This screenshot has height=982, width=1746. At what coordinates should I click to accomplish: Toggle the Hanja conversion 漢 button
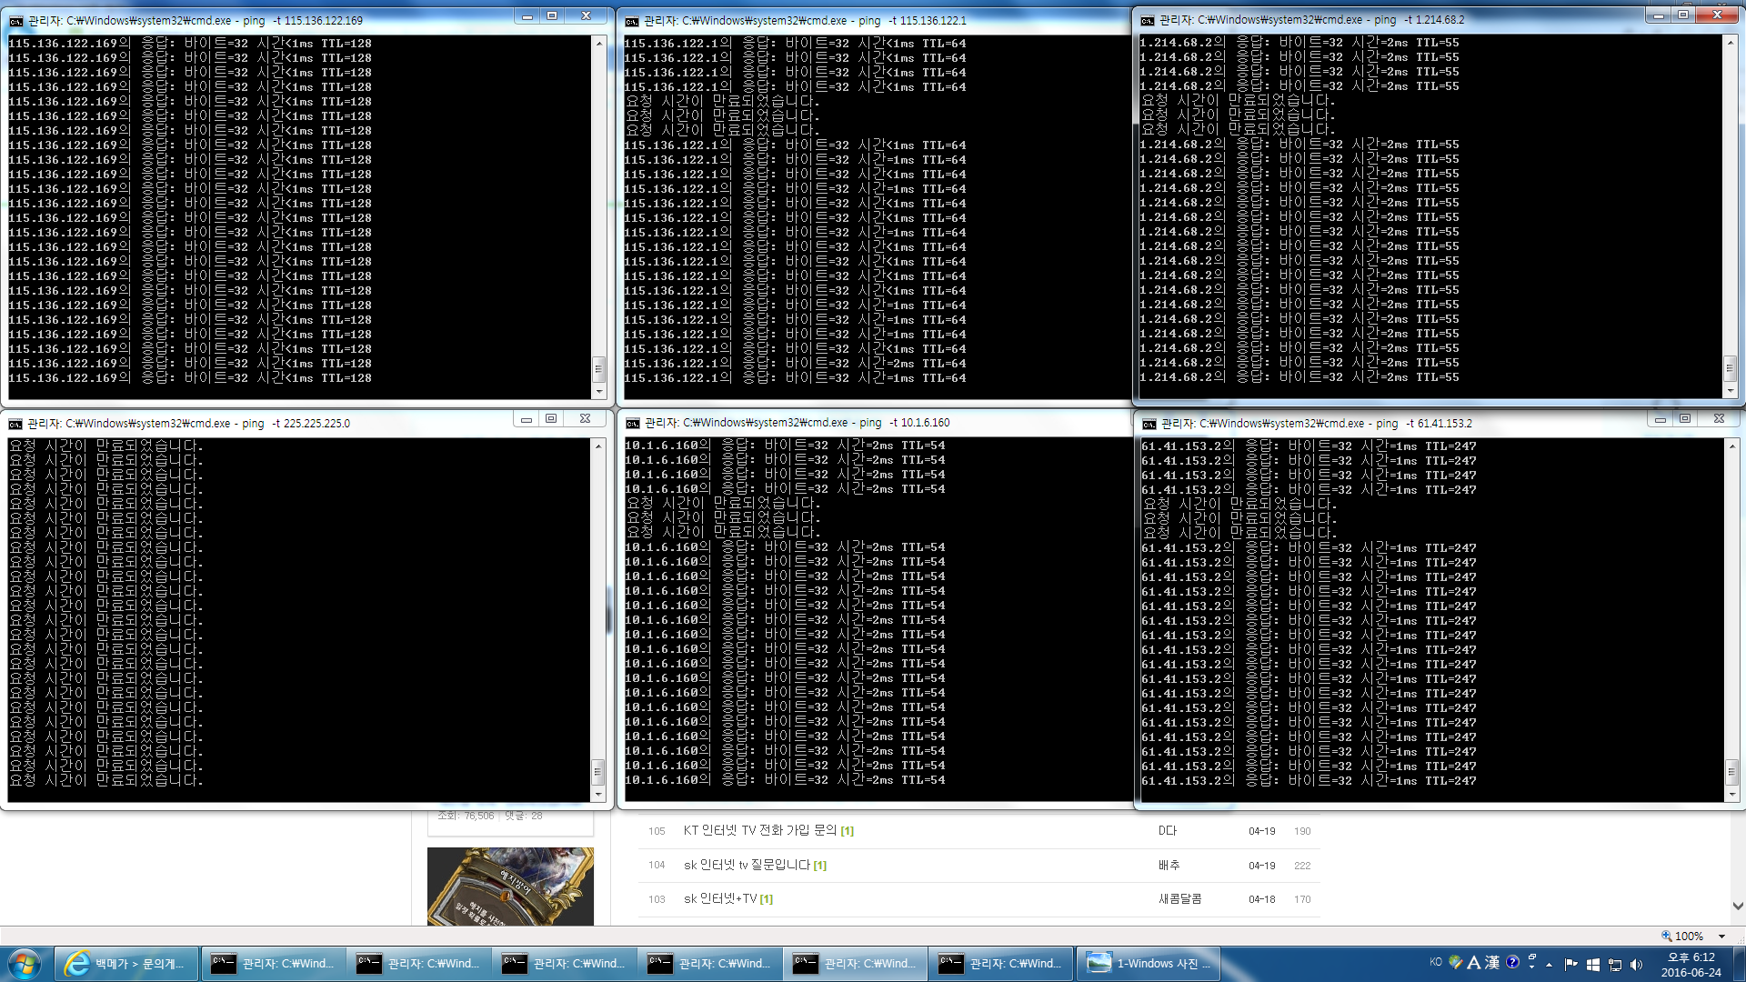coord(1492,962)
